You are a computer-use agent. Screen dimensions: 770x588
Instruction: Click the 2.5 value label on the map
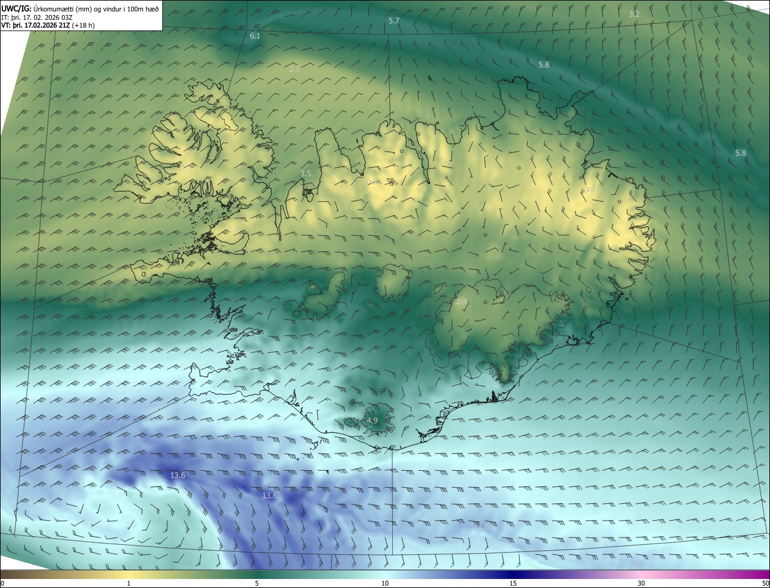[294, 69]
